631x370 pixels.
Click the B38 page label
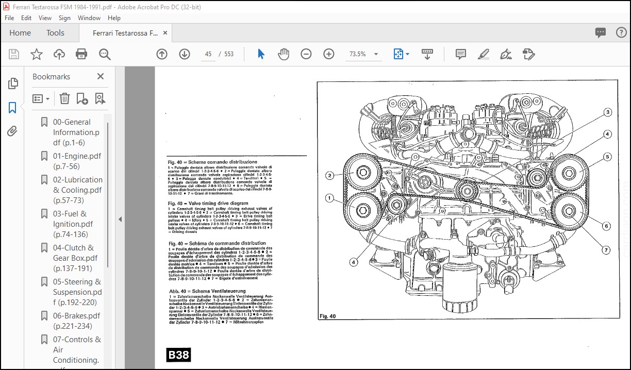[x=178, y=355]
